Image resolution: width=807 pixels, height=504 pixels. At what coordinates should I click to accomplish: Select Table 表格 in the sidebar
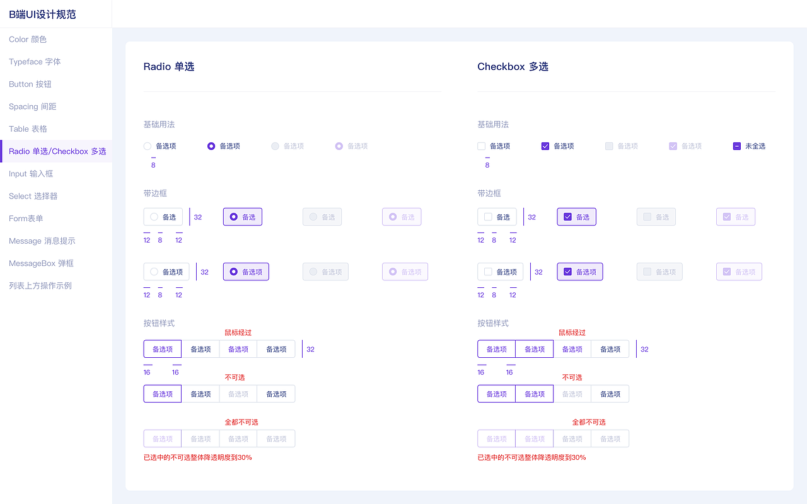click(x=28, y=129)
